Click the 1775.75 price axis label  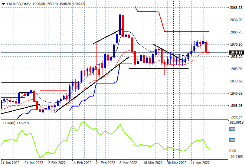pos(236,118)
